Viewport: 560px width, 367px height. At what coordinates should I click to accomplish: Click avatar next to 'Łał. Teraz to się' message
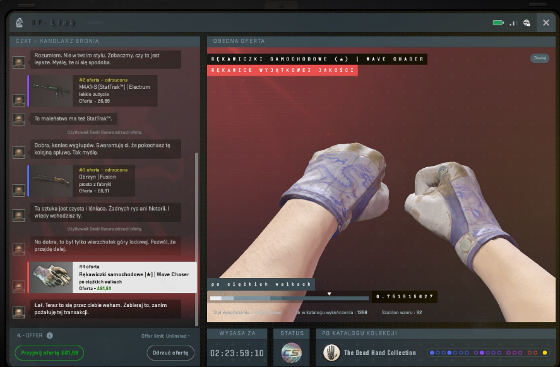(19, 312)
